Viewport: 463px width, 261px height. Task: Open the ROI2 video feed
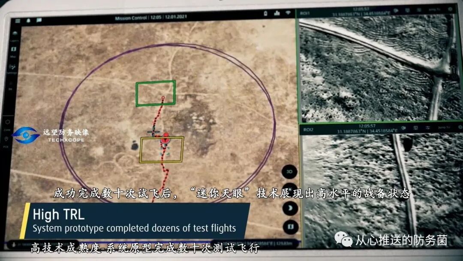pos(382,191)
